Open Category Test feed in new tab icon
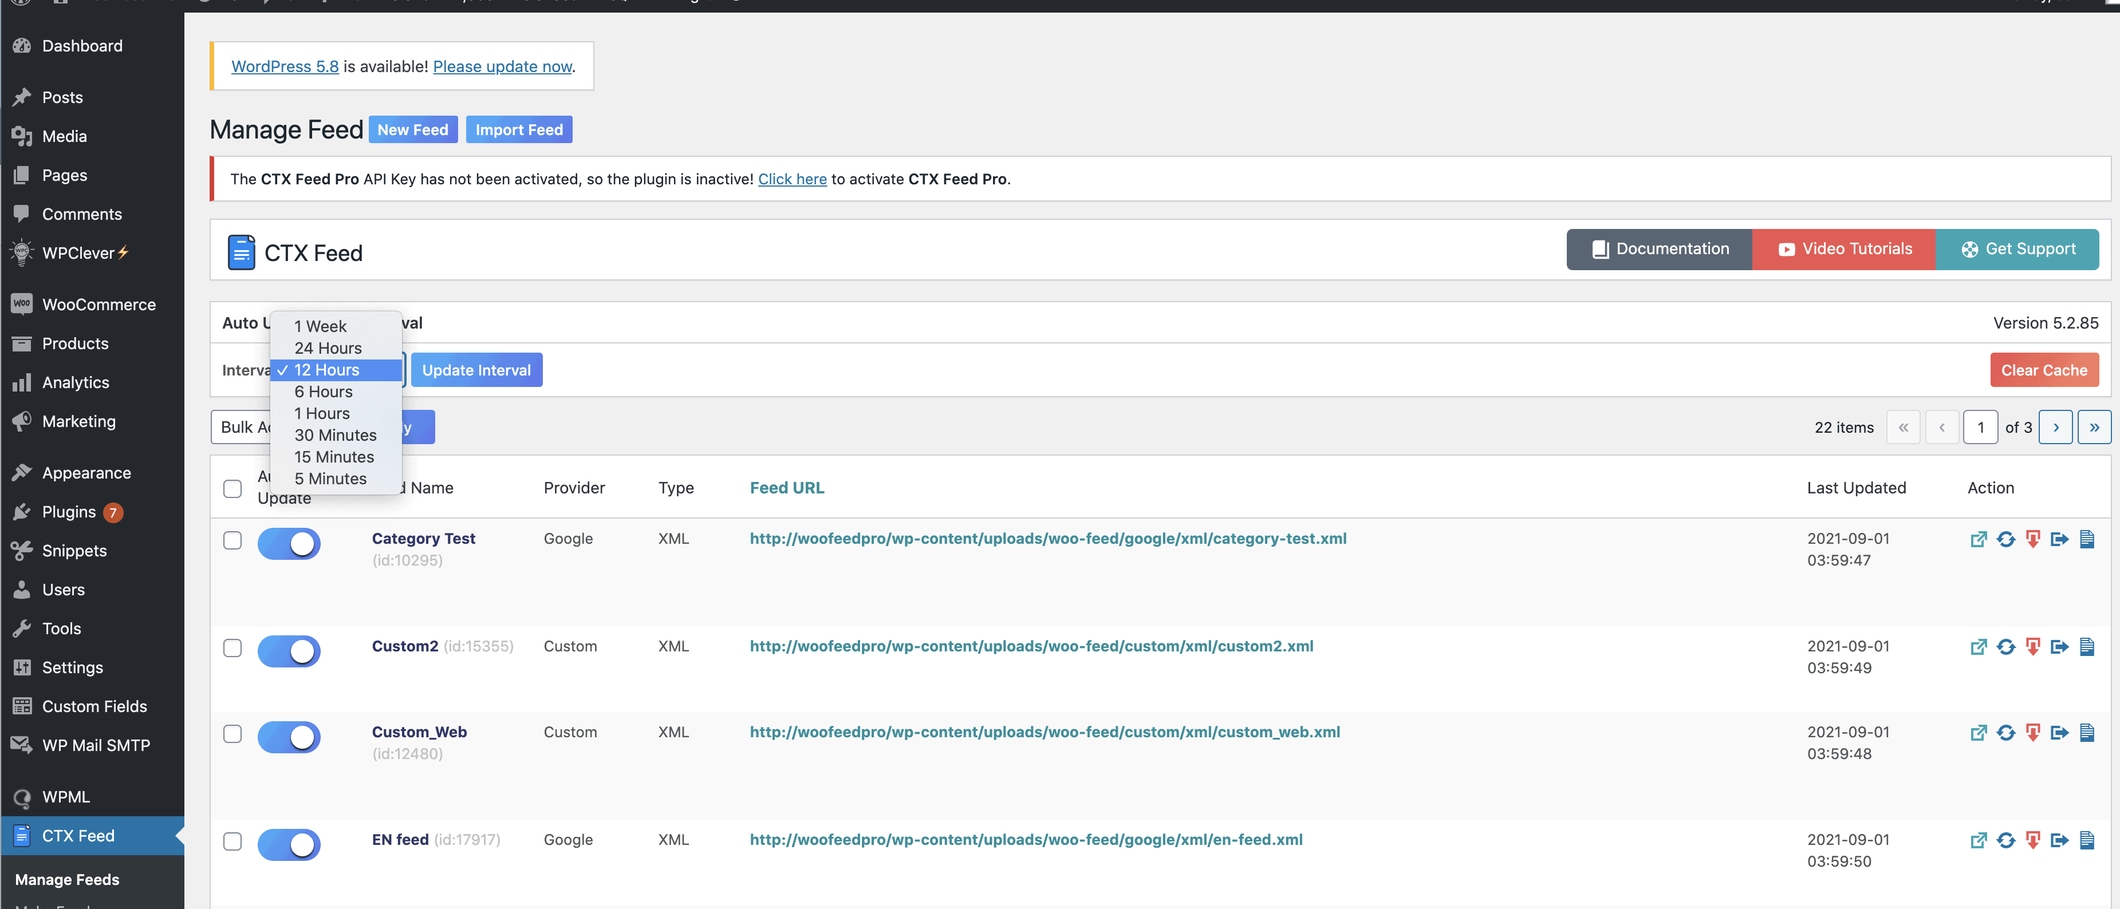 [x=1979, y=540]
